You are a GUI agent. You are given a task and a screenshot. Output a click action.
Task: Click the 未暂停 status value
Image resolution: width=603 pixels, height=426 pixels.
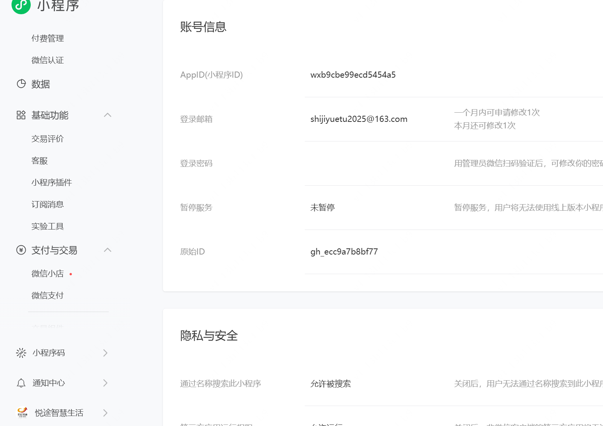tap(322, 208)
